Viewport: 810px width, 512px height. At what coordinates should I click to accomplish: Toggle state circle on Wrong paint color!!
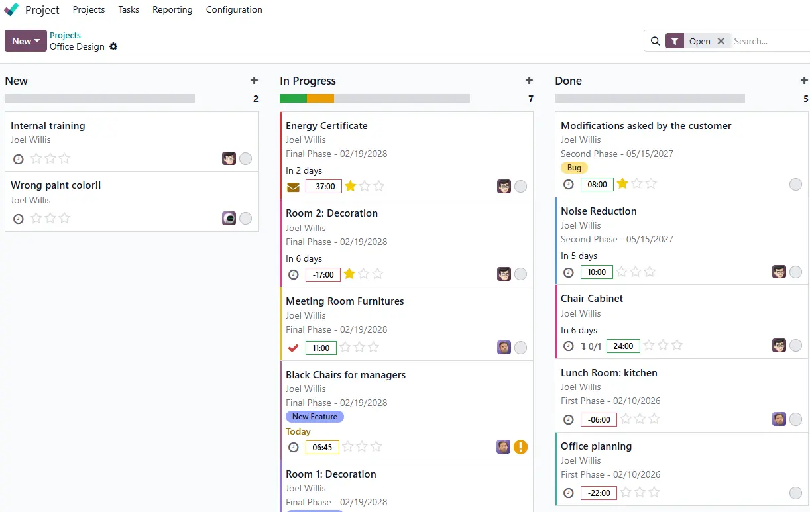point(245,219)
